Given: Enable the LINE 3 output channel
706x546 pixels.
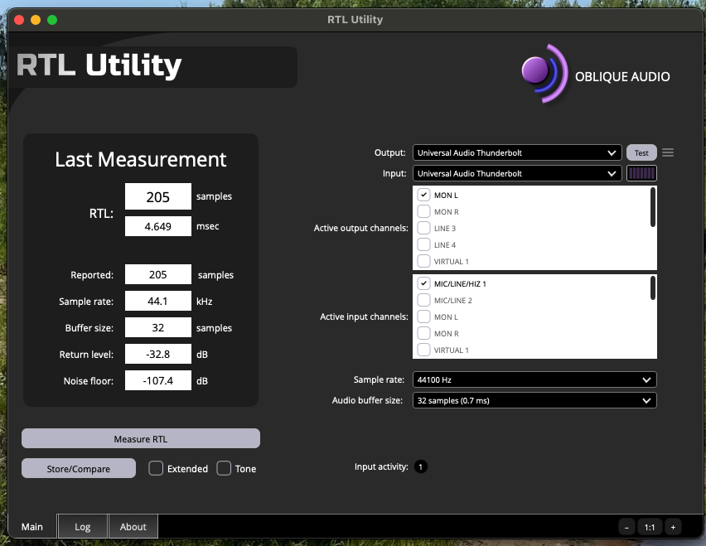Looking at the screenshot, I should [423, 228].
